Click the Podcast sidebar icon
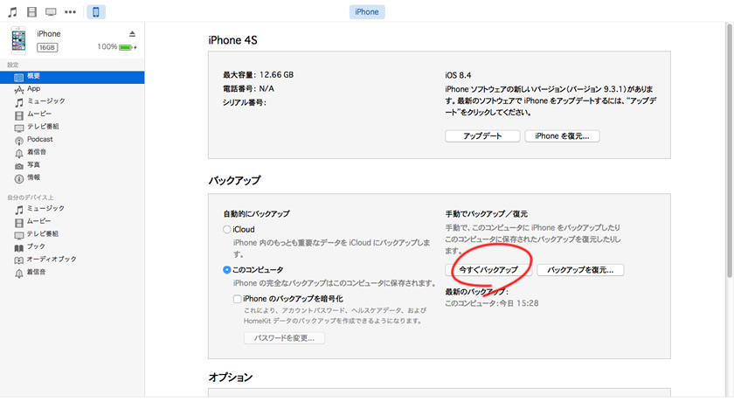Screen dimensions: 734x402 point(18,141)
